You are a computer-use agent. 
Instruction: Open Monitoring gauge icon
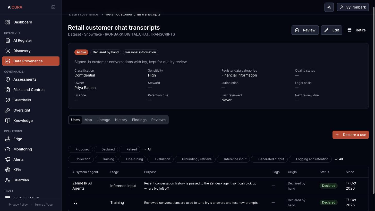pos(8,149)
